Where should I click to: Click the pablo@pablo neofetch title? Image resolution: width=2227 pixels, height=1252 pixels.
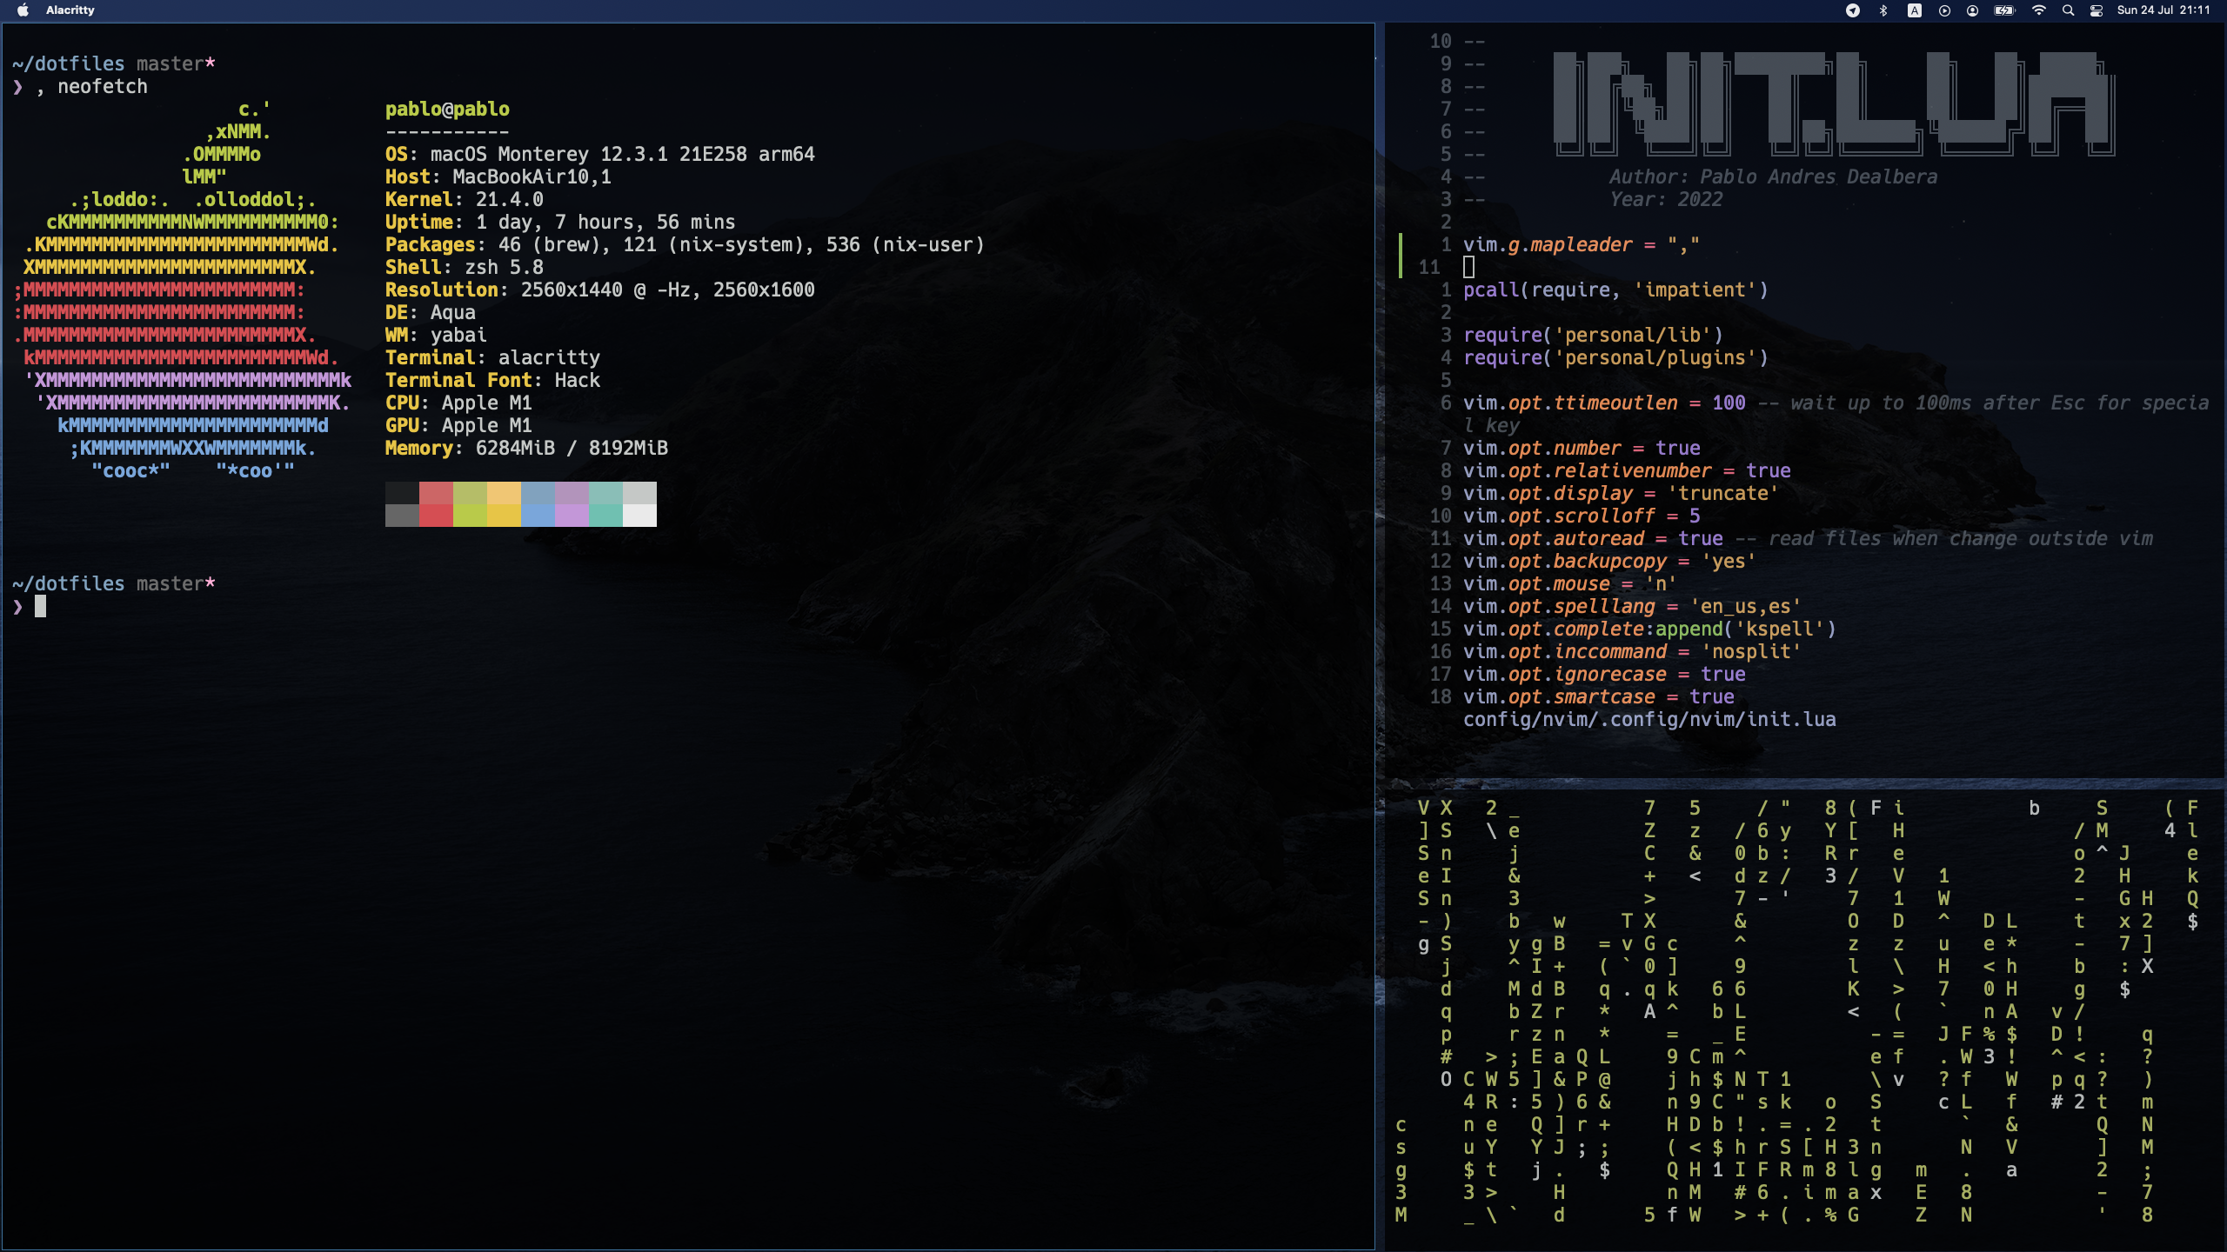click(447, 110)
